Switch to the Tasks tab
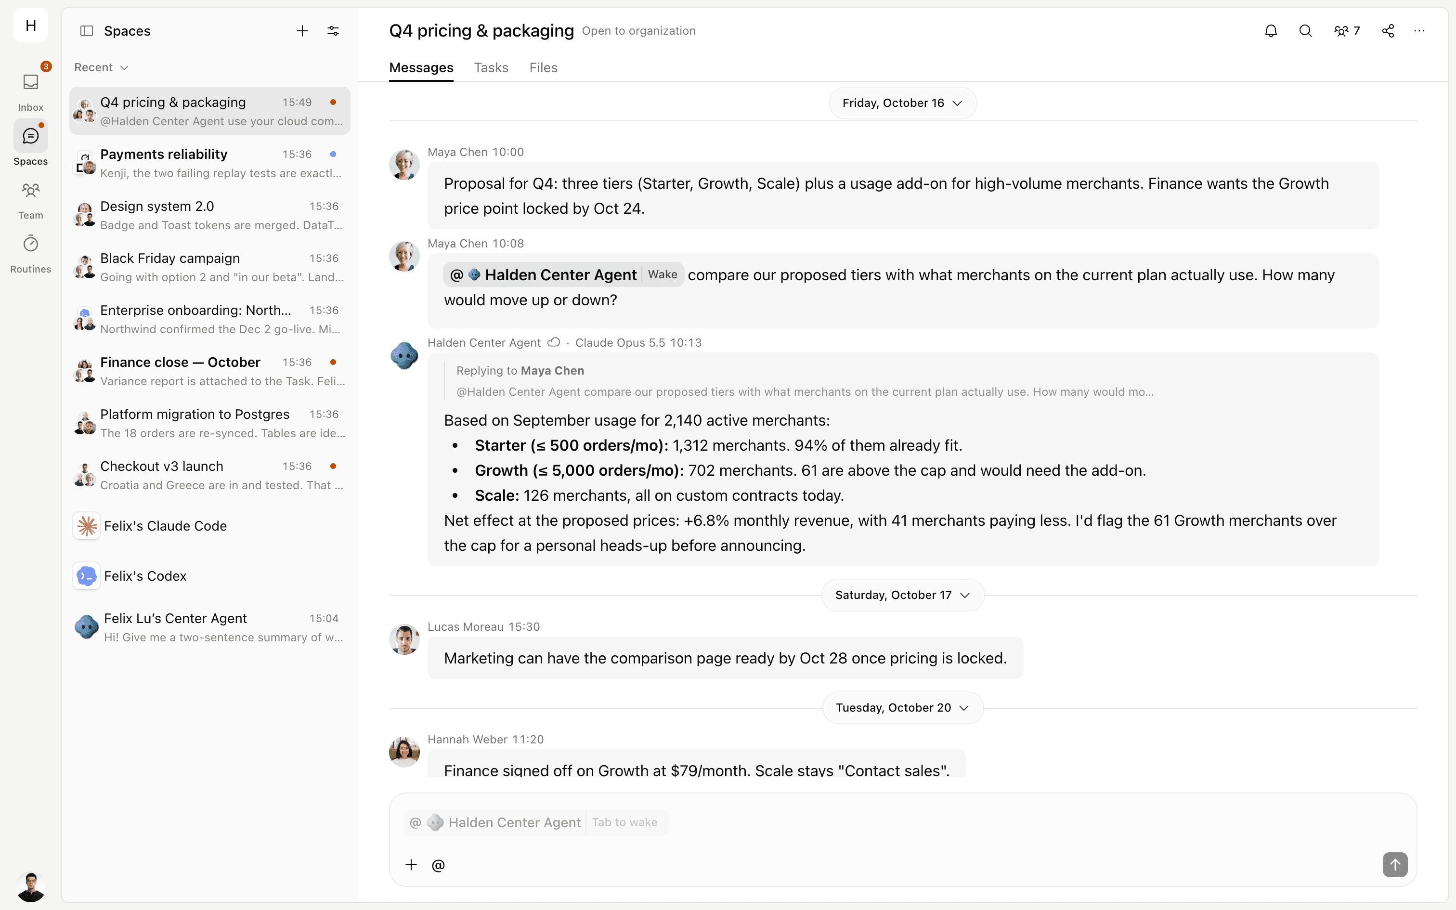 tap(491, 68)
